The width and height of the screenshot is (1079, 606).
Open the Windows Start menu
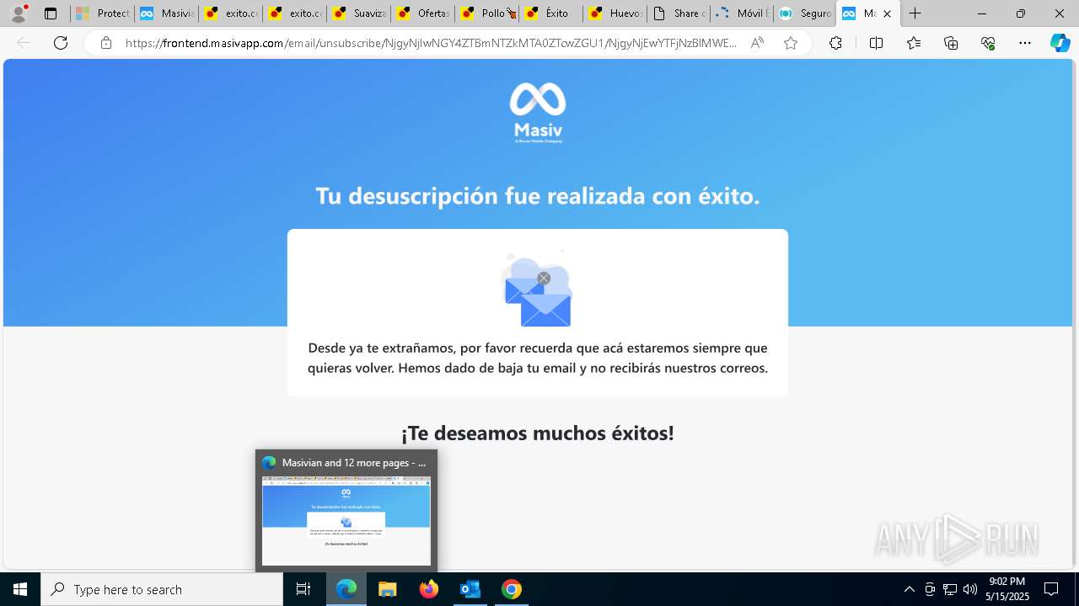point(20,589)
